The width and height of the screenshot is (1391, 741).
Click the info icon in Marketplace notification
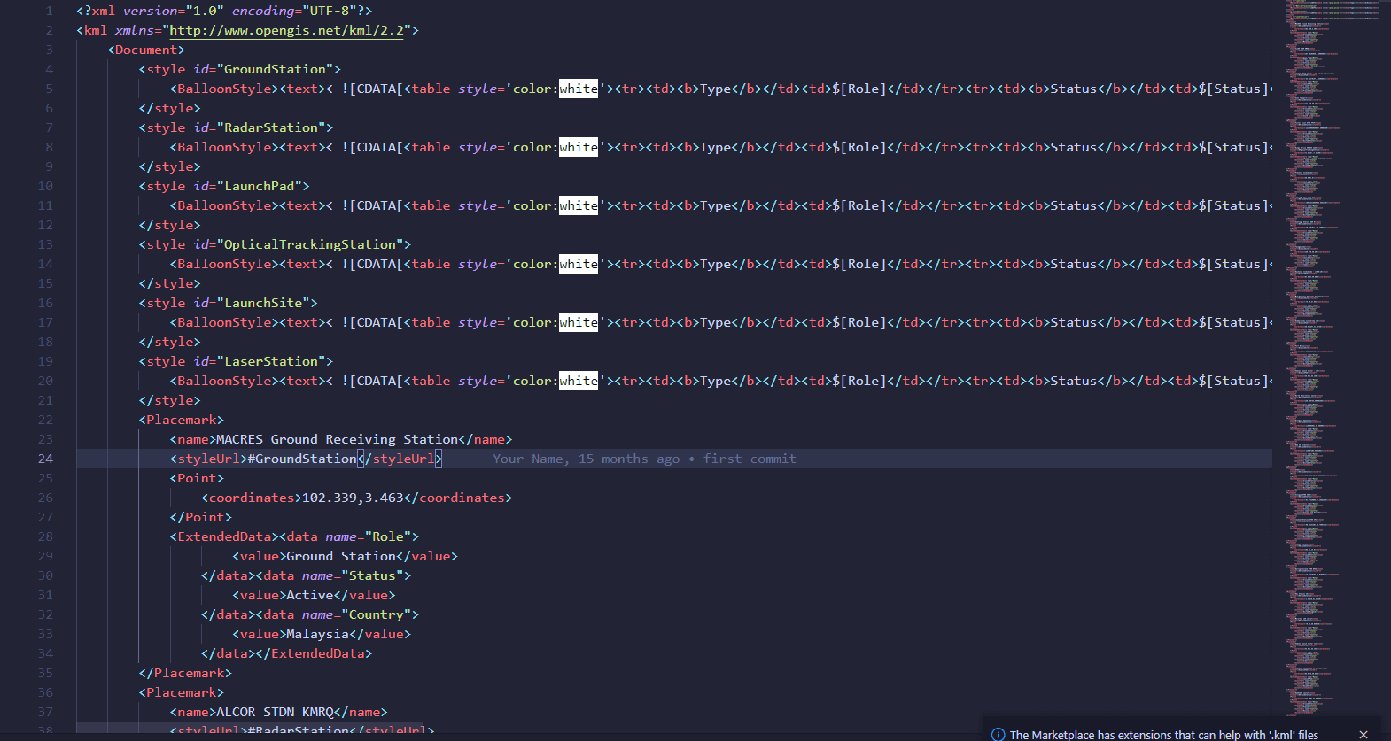click(998, 735)
